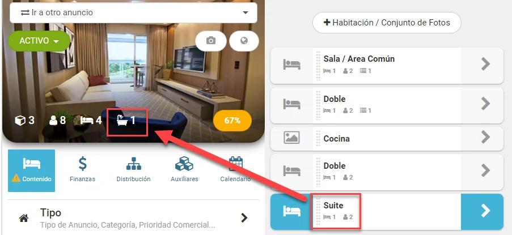
Task: Click the Cocina row drag handle
Action: [x=318, y=139]
